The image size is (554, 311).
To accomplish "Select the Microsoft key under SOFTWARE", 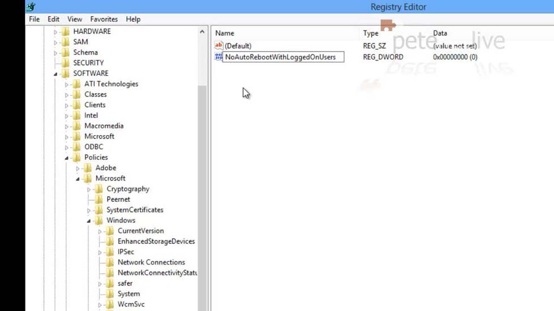I will coord(99,136).
